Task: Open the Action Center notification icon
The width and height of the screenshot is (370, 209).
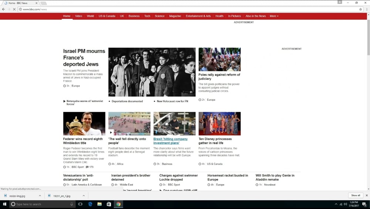Action: coord(364,204)
